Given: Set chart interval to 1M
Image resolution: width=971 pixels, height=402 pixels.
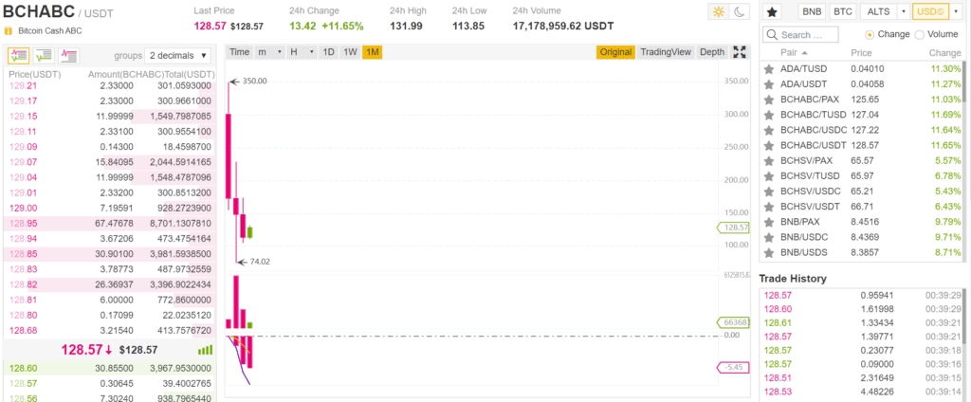Looking at the screenshot, I should [x=372, y=52].
